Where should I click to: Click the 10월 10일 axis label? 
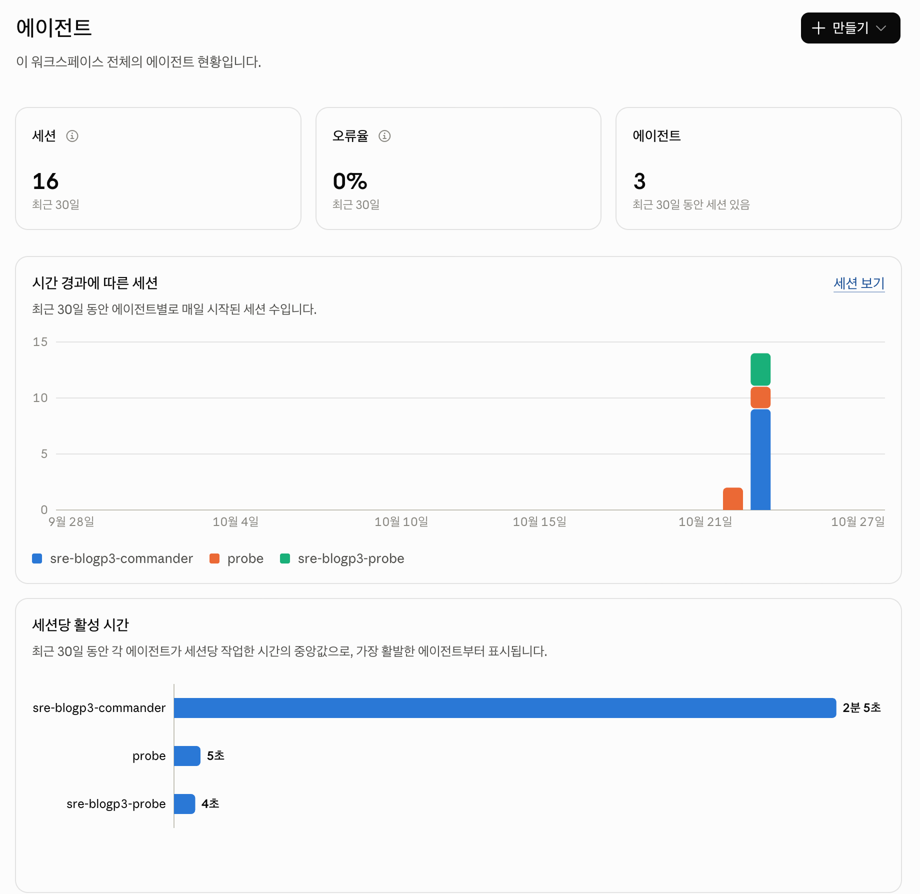click(401, 522)
